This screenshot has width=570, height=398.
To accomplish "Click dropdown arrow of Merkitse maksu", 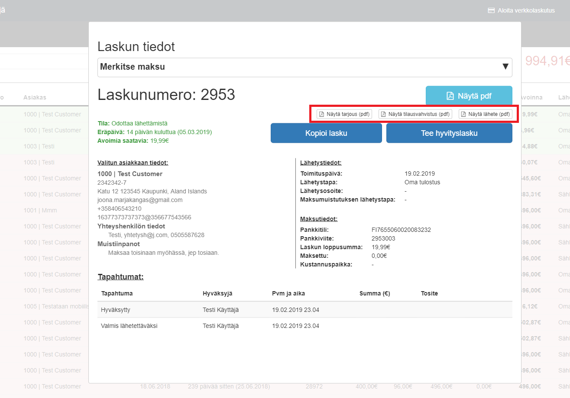I will 505,67.
